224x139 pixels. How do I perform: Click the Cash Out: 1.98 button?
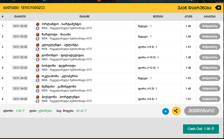pos(201,129)
